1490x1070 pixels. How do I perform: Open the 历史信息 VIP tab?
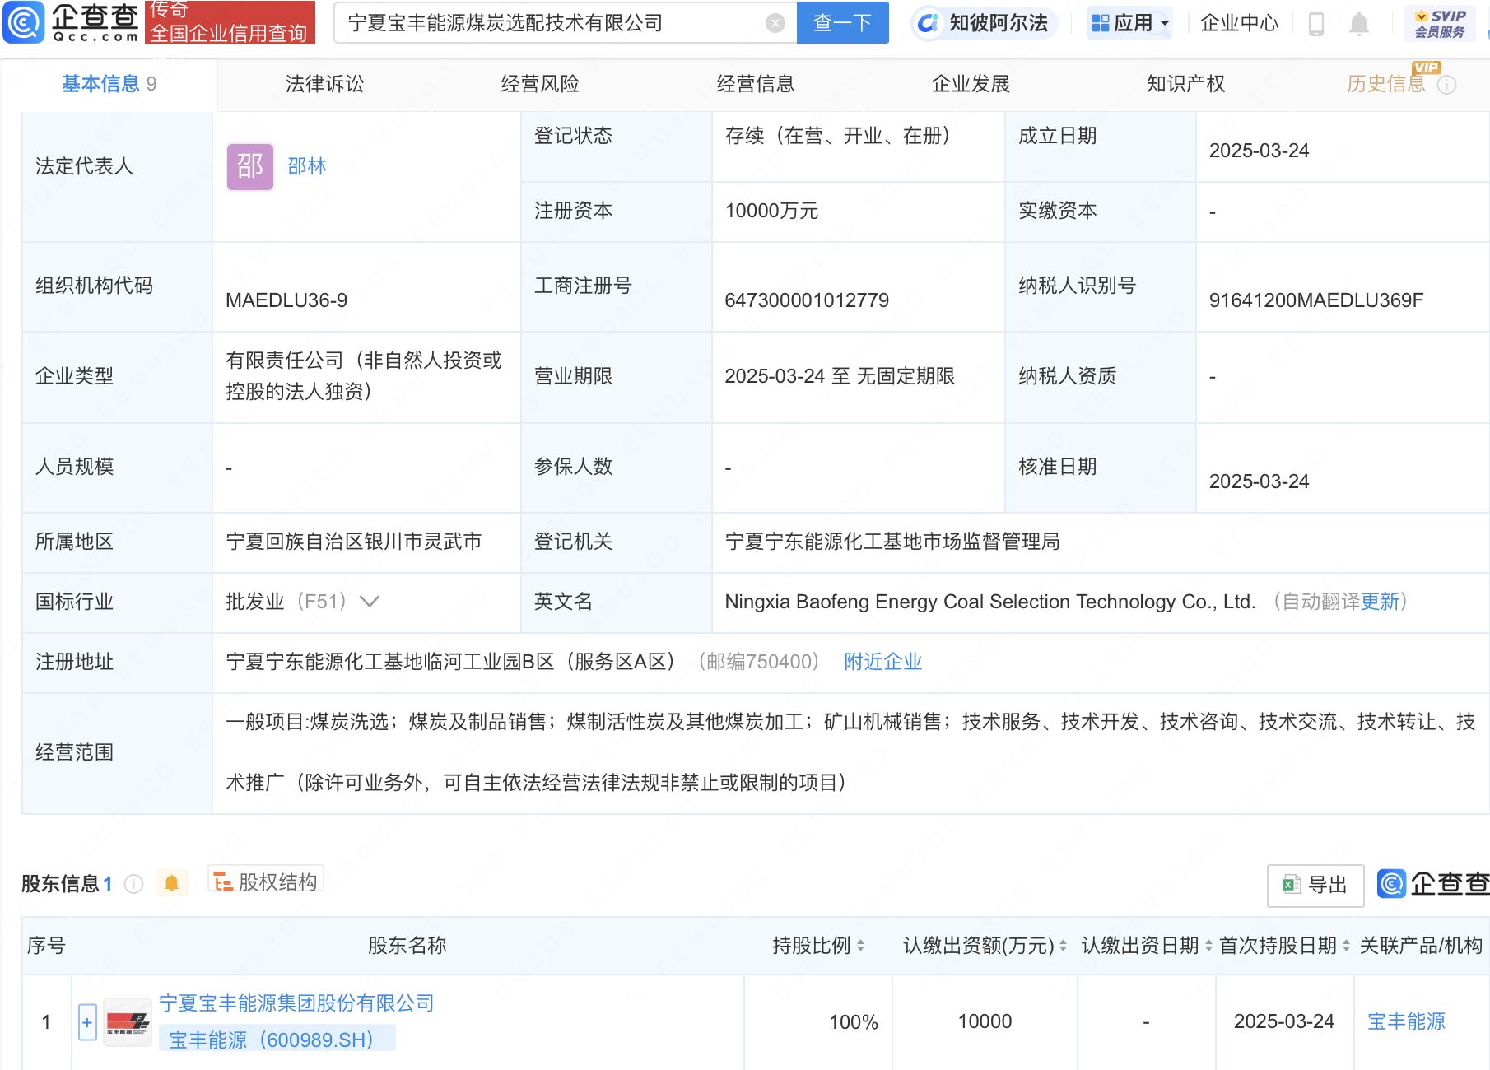[x=1386, y=84]
